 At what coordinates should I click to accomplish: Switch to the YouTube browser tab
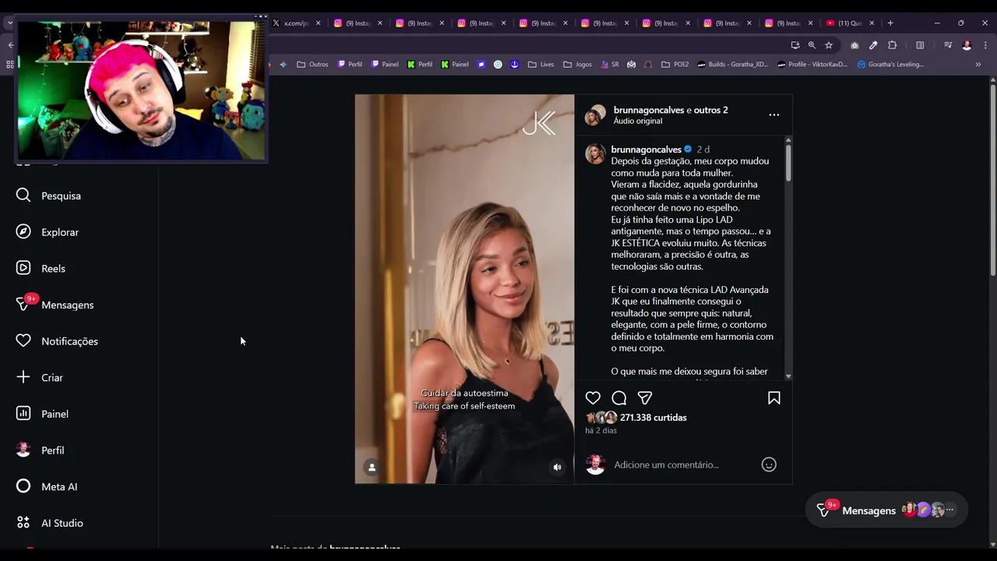click(850, 23)
